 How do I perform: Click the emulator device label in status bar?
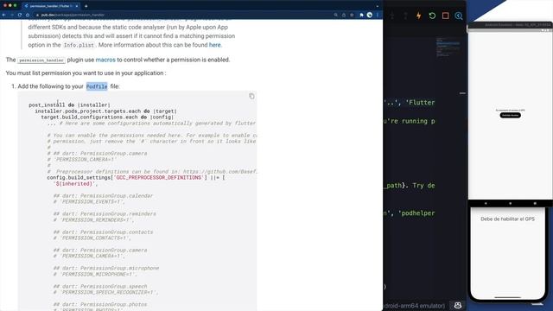[414, 306]
